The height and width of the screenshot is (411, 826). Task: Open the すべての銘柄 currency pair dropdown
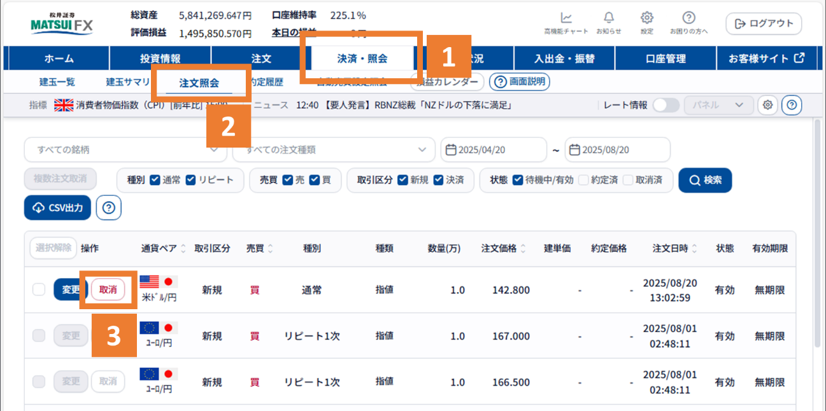tap(125, 150)
